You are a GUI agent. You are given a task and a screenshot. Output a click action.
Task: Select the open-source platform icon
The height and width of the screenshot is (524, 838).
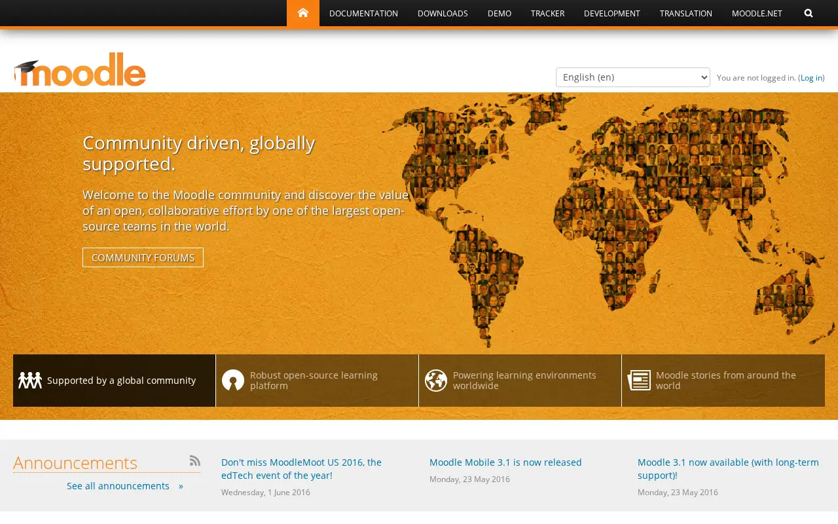click(233, 380)
